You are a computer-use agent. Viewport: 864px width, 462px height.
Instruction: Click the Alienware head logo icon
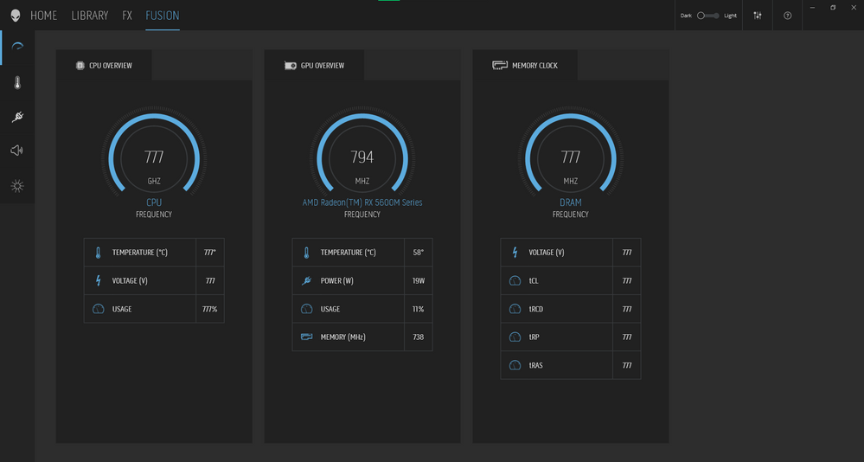tap(16, 16)
